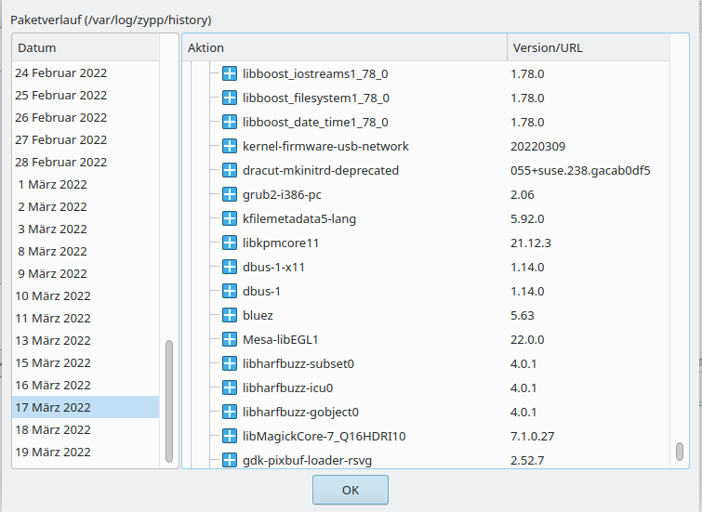Click the plus icon beside kfilemetadata5-lang
Viewport: 702px width, 512px height.
(x=230, y=218)
